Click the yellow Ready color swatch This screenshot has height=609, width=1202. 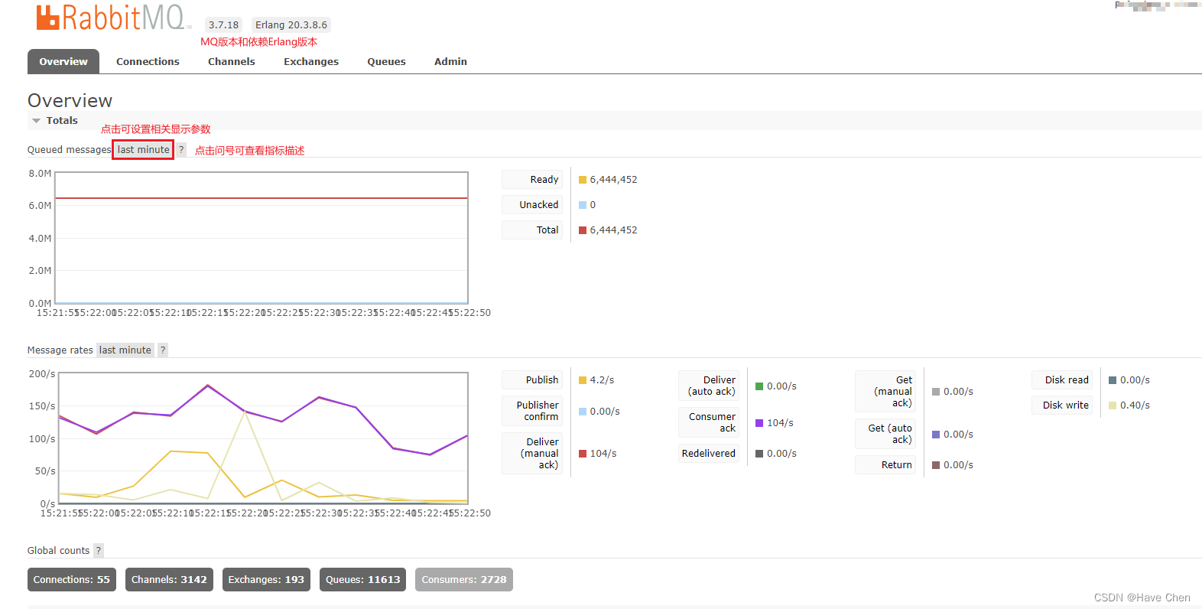tap(583, 180)
